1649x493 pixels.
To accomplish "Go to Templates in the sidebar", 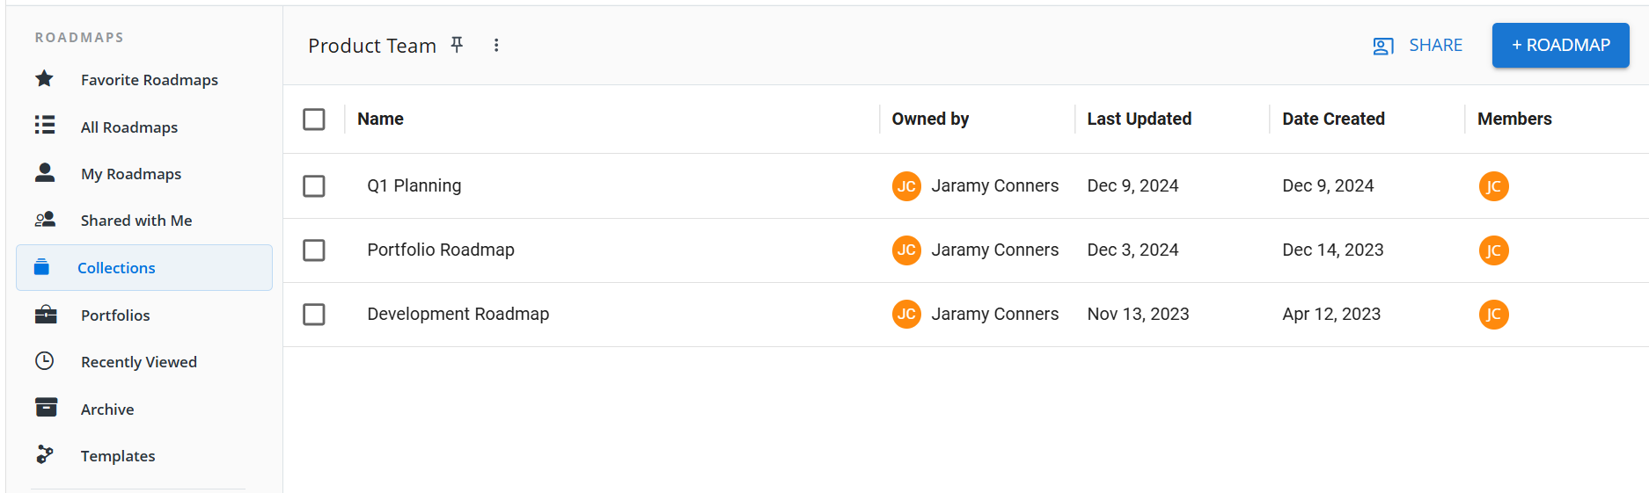I will (x=118, y=456).
